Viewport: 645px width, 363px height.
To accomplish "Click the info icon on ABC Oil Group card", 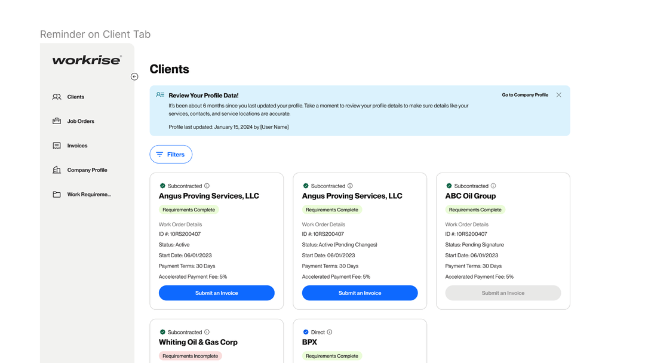I will tap(493, 186).
